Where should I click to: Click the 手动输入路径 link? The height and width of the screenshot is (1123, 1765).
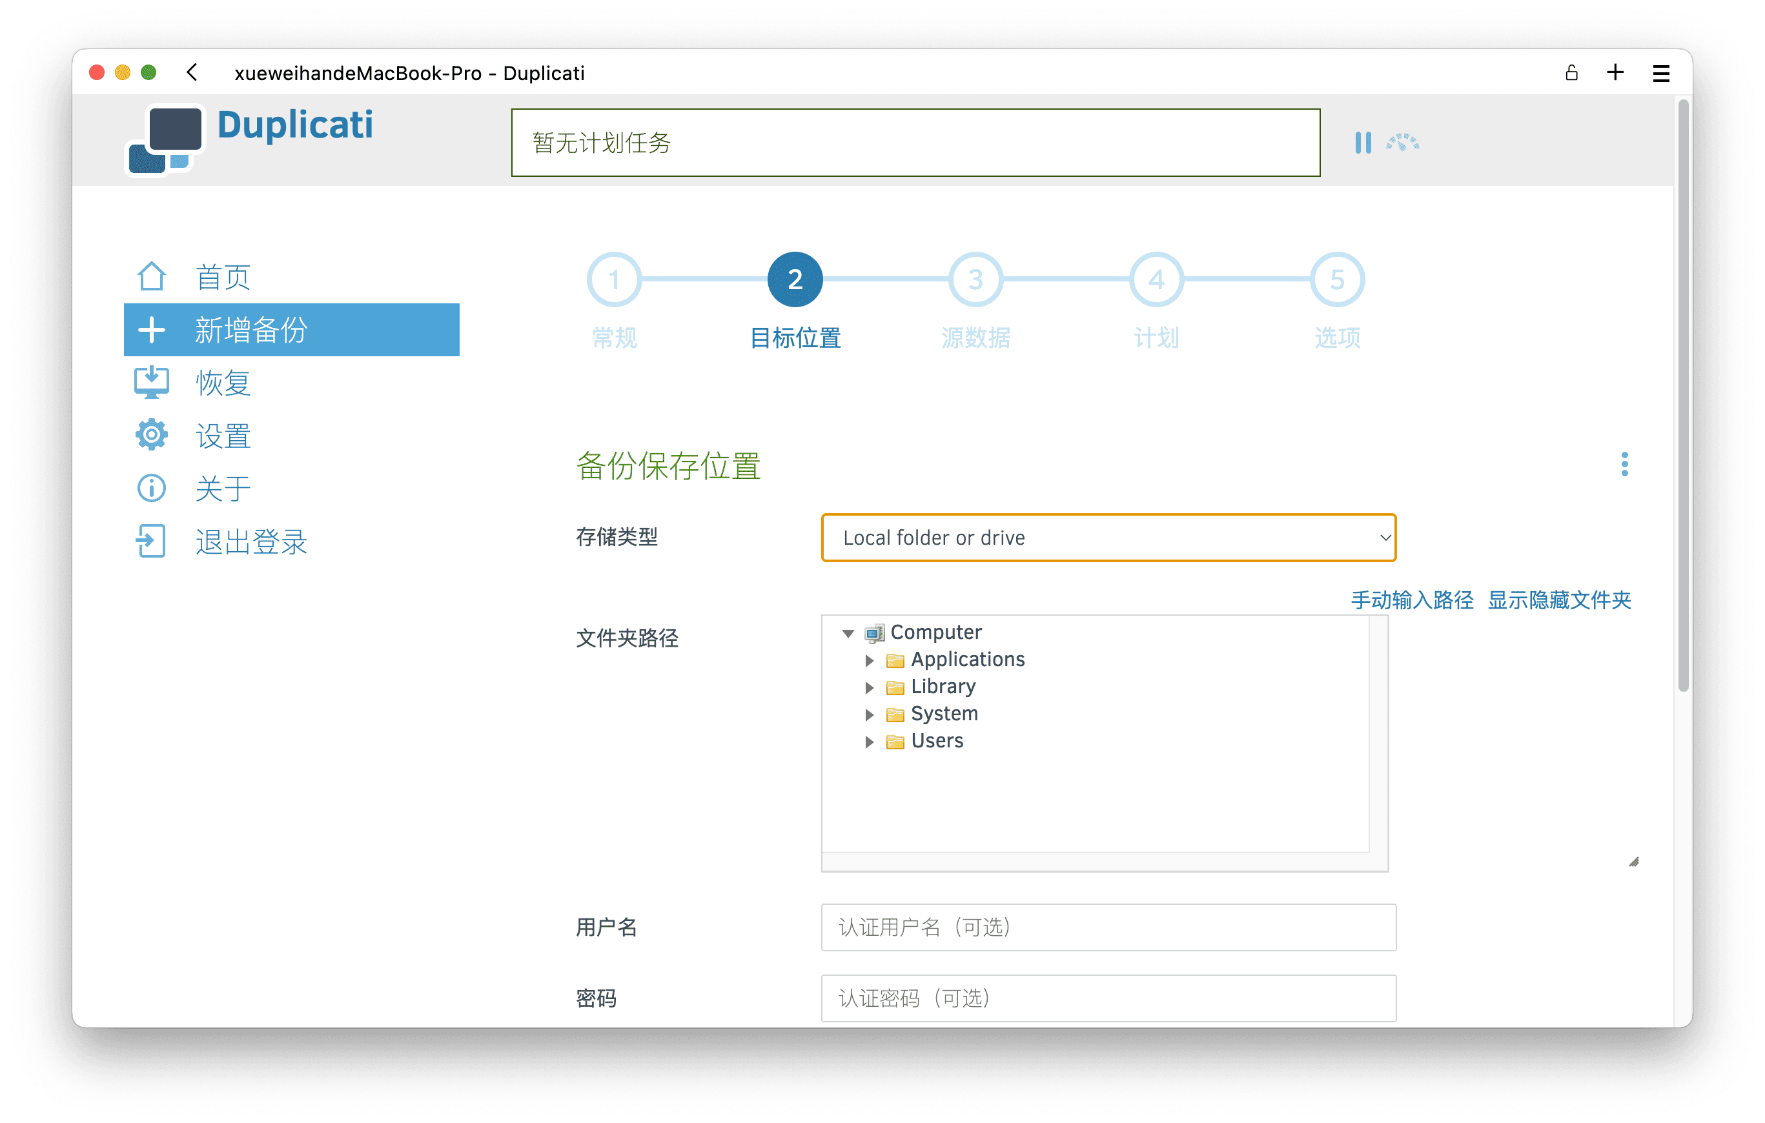(1414, 600)
